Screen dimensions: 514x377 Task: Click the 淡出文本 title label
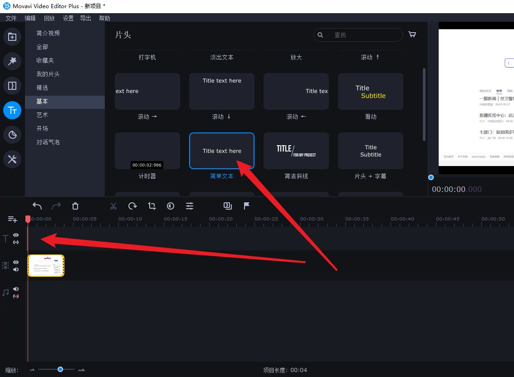click(x=221, y=57)
